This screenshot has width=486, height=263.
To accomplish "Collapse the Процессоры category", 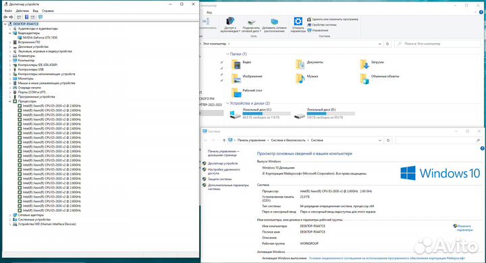I will (10, 101).
